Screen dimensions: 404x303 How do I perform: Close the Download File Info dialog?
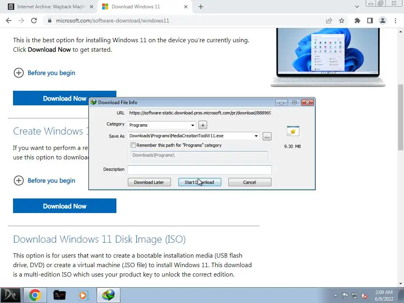click(x=307, y=103)
